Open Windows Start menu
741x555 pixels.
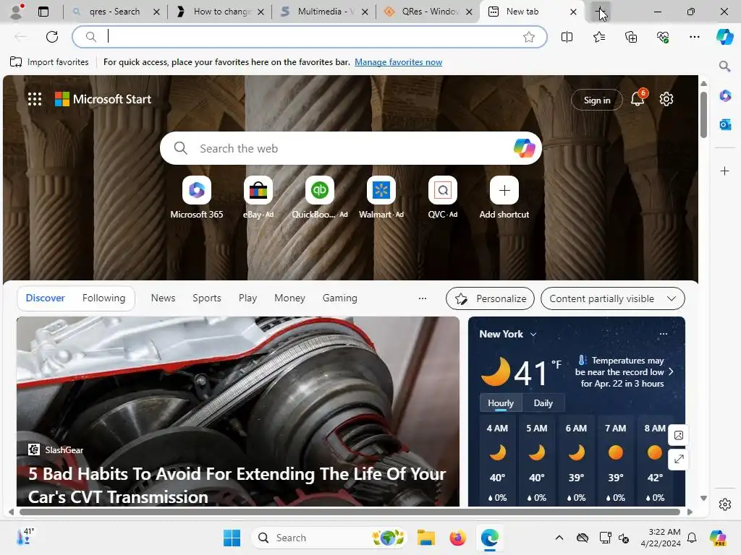point(232,538)
